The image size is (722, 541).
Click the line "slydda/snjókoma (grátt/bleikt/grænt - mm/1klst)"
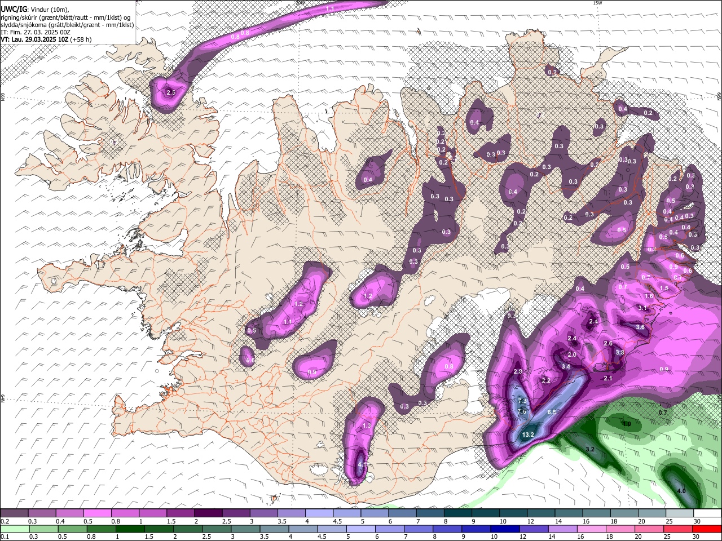67,25
